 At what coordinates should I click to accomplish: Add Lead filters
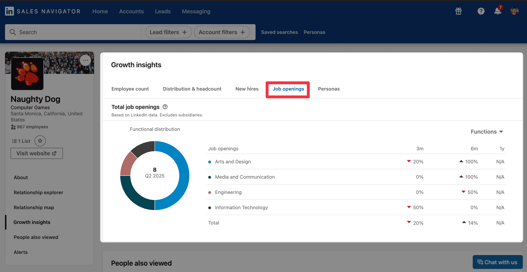coord(168,32)
